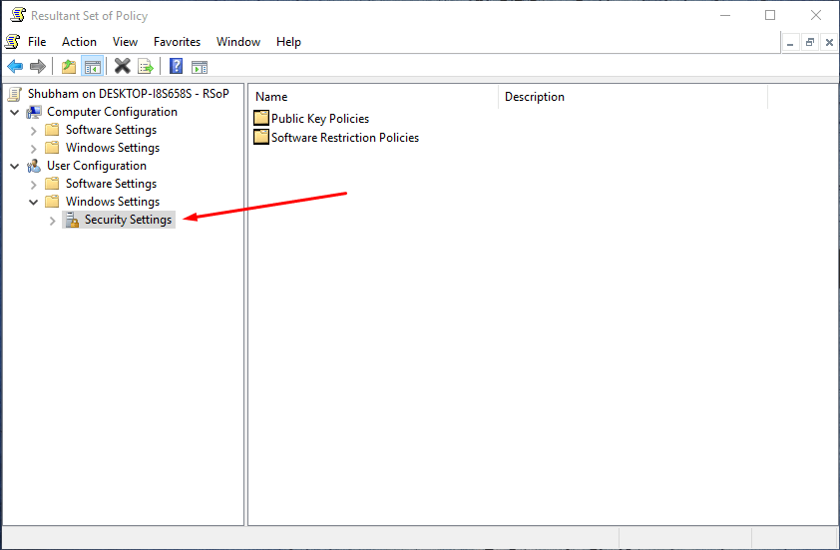Select Security Settings tree item
840x550 pixels.
click(x=128, y=220)
